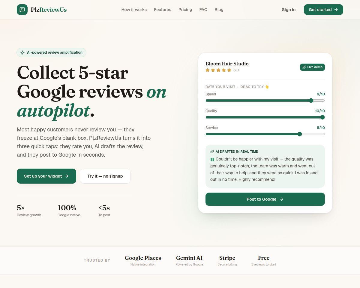Viewport: 360px width, 288px height.
Task: Click the 9/10 Speed score
Action: 321,94
